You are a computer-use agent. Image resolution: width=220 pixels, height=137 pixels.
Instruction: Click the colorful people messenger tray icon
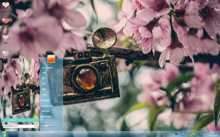pos(191,134)
